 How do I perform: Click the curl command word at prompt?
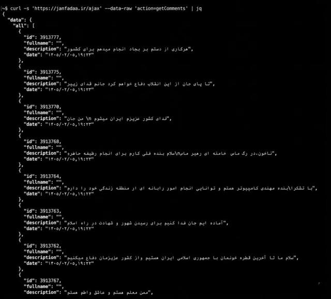(16, 8)
